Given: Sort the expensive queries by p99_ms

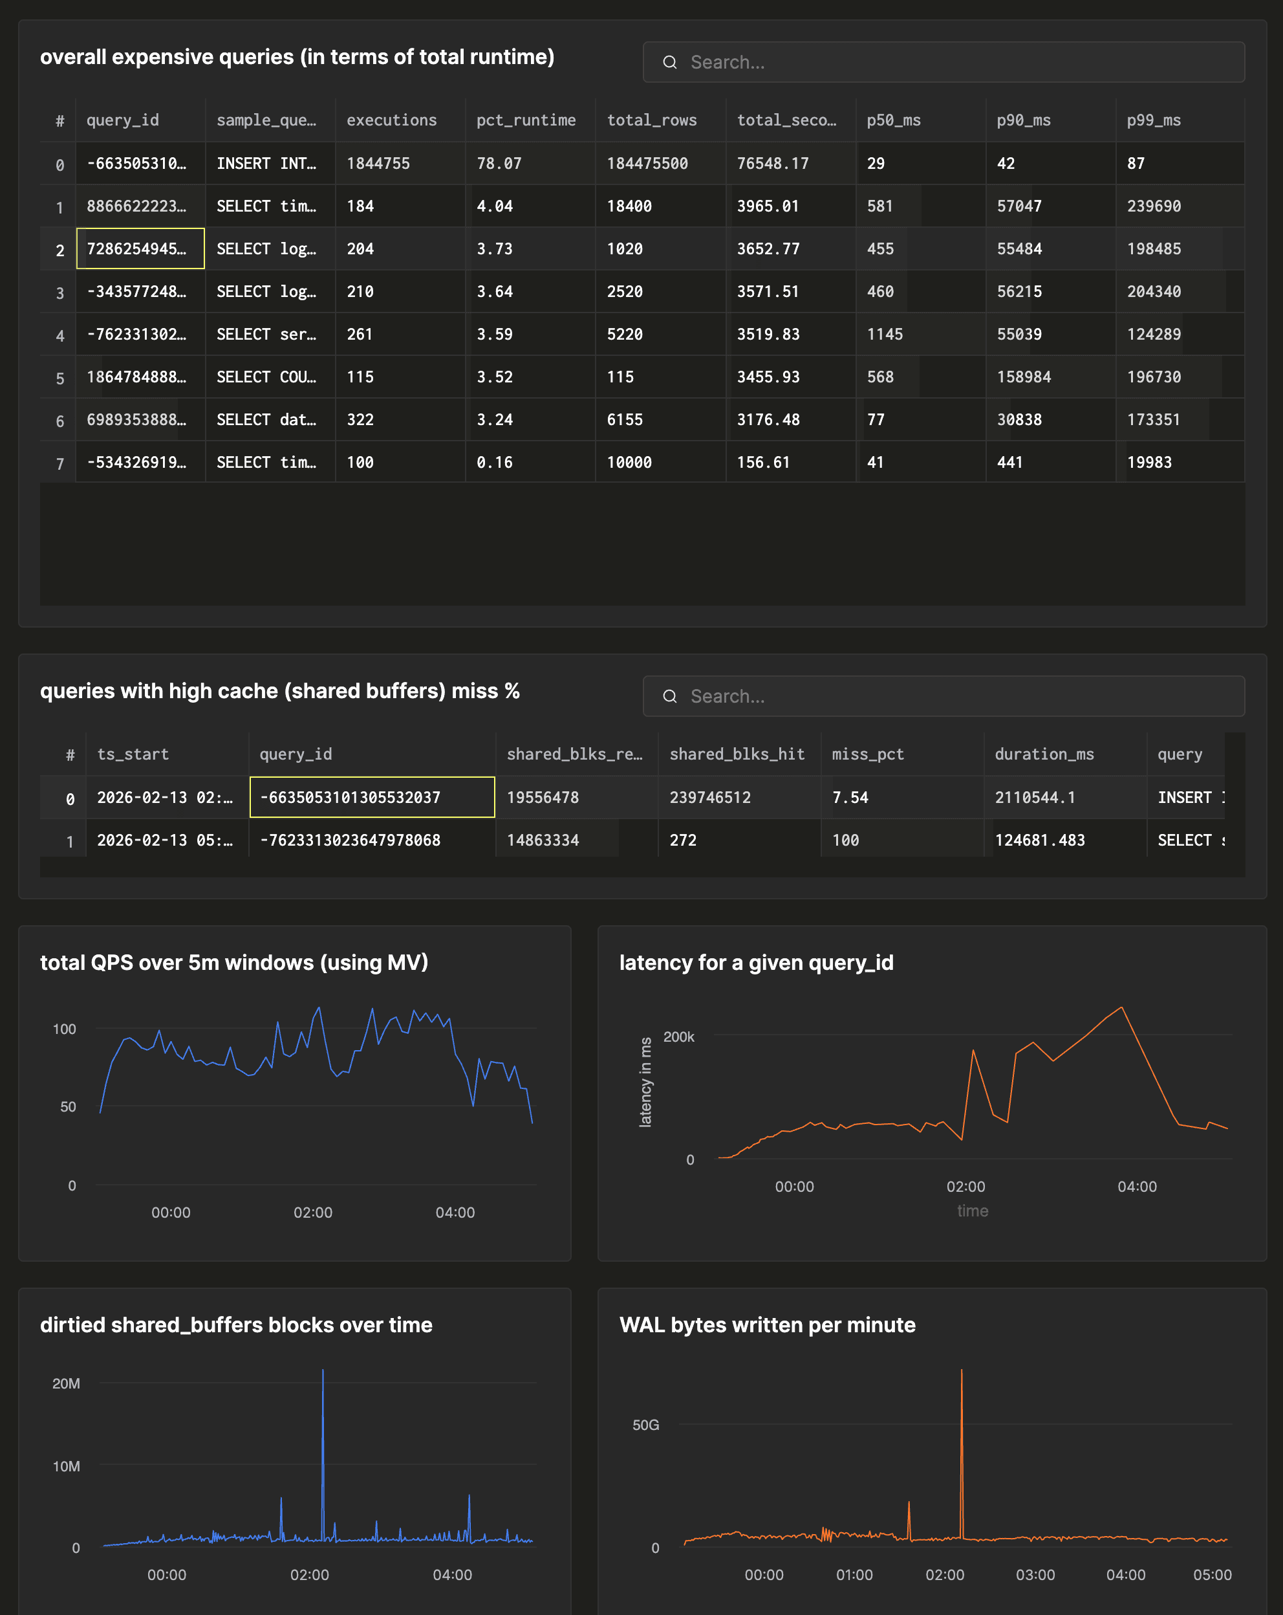Looking at the screenshot, I should click(x=1153, y=120).
